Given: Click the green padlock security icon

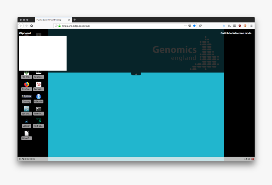Looking at the screenshot, I should (59, 26).
